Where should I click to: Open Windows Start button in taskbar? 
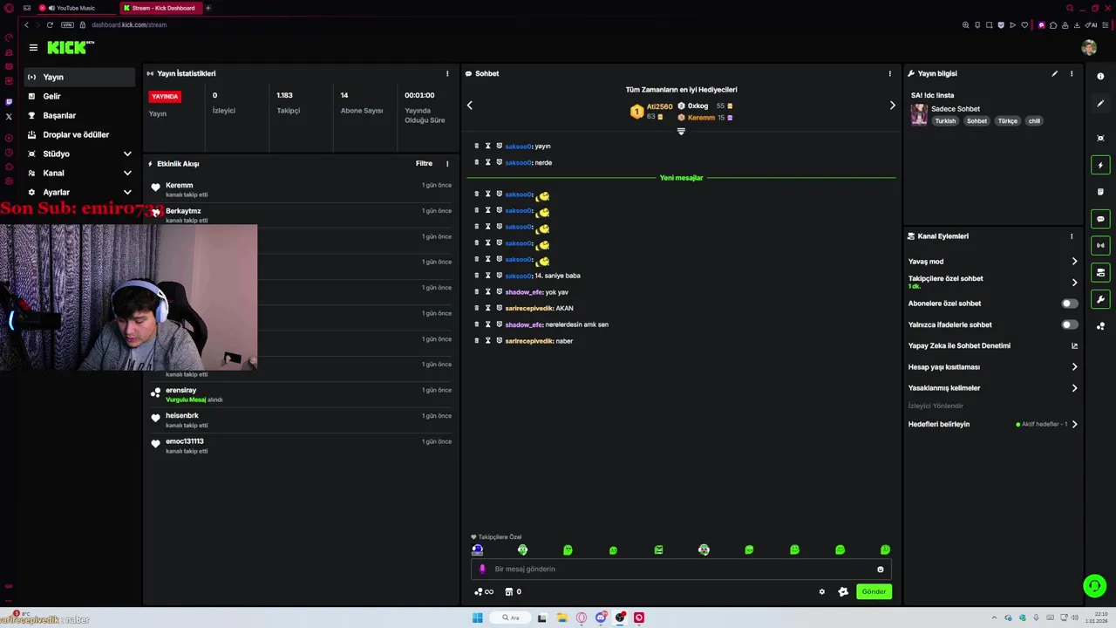(477, 618)
